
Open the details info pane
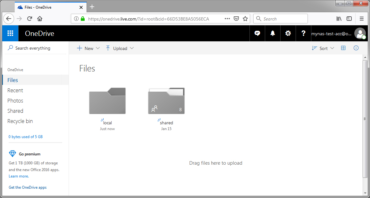tap(356, 48)
